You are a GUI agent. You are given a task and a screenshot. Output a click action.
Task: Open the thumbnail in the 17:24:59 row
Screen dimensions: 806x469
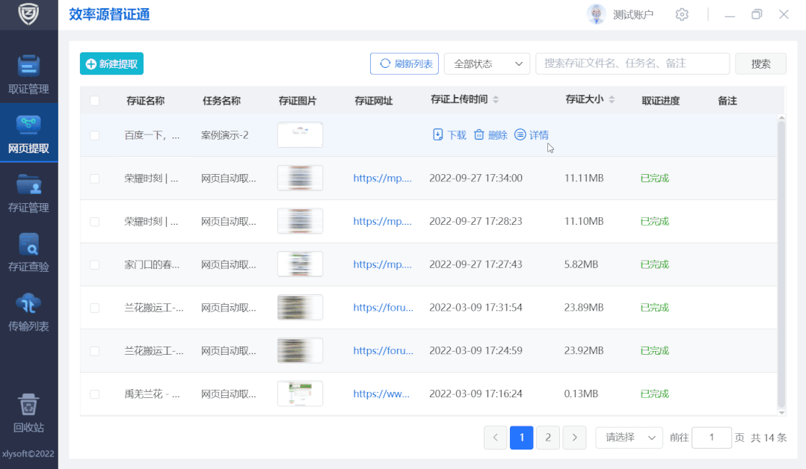tap(301, 350)
